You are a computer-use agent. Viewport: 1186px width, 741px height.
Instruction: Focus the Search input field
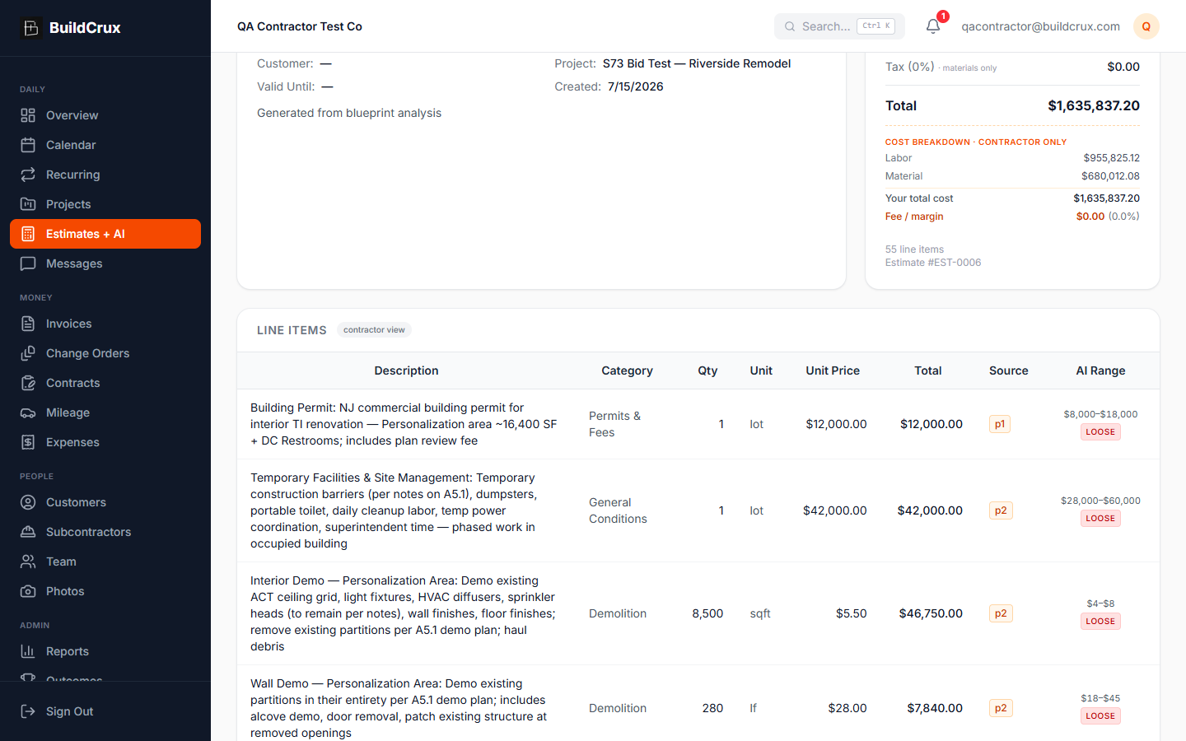click(839, 26)
